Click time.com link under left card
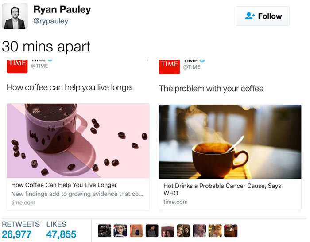This screenshot has width=310, height=242. (x=23, y=203)
